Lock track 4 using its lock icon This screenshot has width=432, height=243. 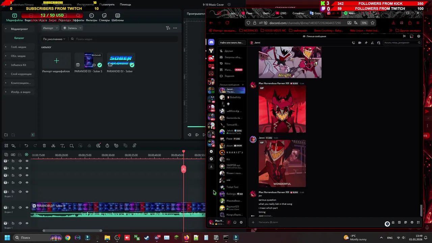[13, 183]
